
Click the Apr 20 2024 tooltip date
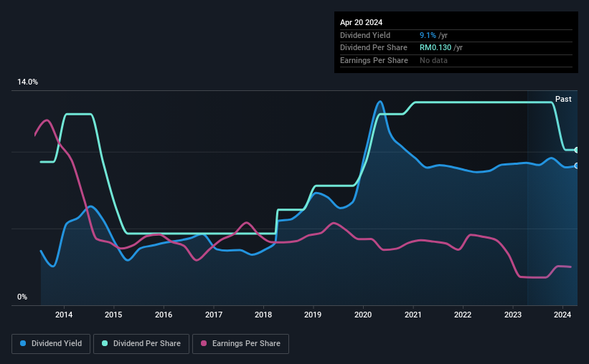[x=361, y=22]
